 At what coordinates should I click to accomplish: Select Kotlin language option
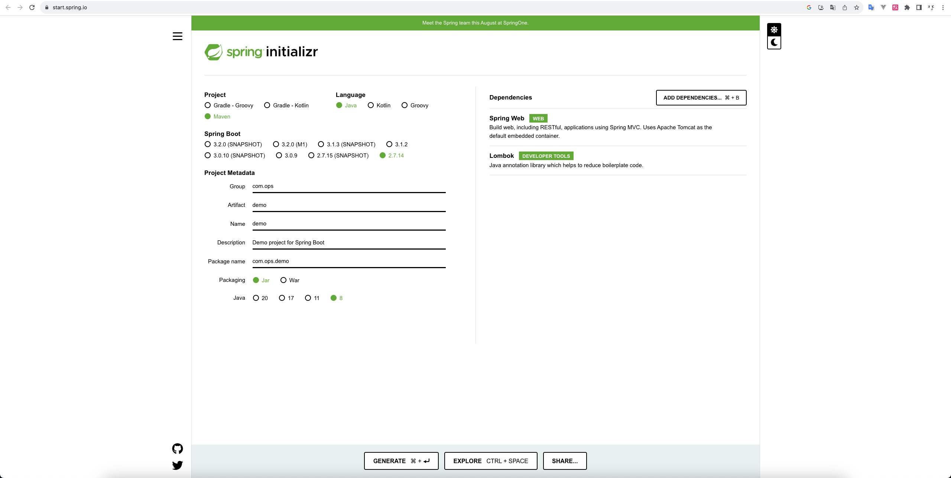pos(379,105)
